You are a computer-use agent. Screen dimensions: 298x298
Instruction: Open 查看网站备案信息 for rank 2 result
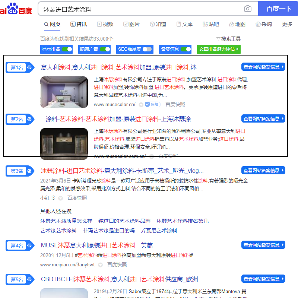263,118
